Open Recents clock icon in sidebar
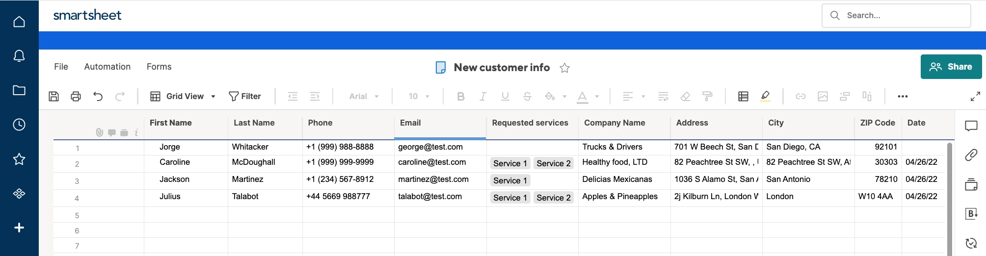 19,125
